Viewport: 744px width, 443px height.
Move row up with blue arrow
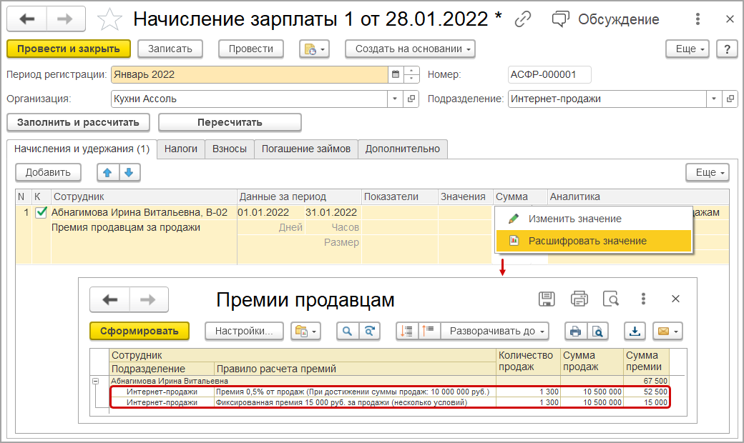[108, 172]
